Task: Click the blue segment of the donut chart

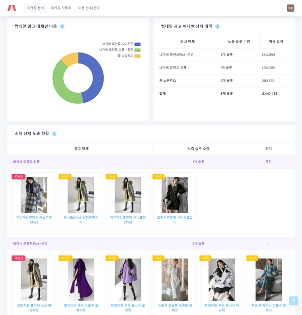Action: (93, 76)
